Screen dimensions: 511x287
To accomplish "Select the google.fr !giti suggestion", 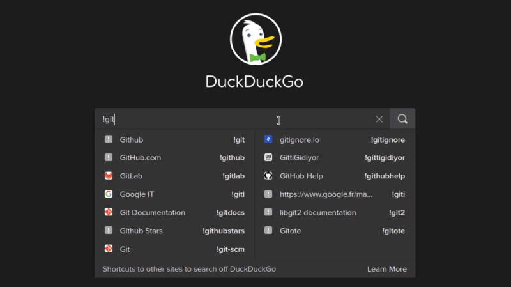I will pyautogui.click(x=334, y=194).
